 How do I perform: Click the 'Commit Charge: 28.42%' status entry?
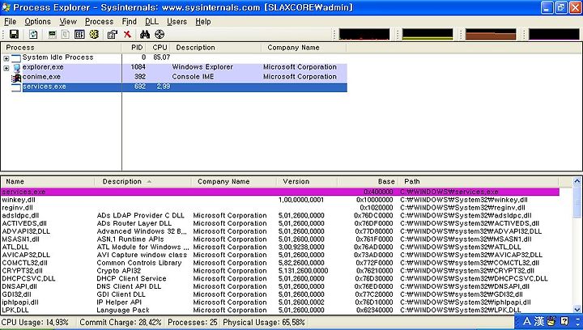click(121, 322)
